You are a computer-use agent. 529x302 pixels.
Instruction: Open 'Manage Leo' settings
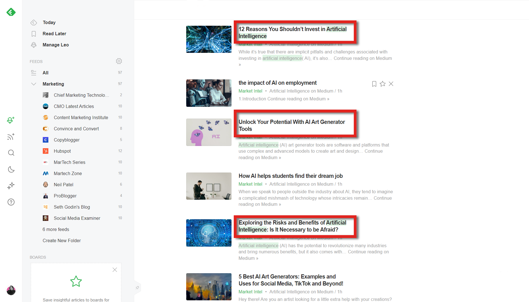pyautogui.click(x=56, y=45)
